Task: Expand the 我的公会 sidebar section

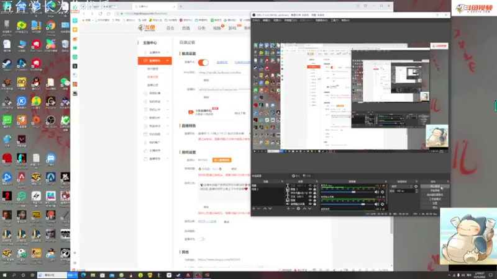Action: 155,110
